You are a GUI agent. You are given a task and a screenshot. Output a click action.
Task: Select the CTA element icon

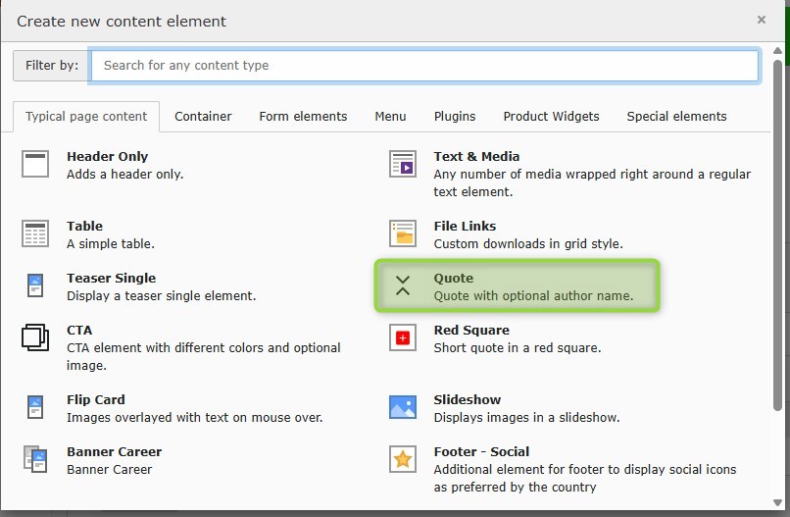35,337
